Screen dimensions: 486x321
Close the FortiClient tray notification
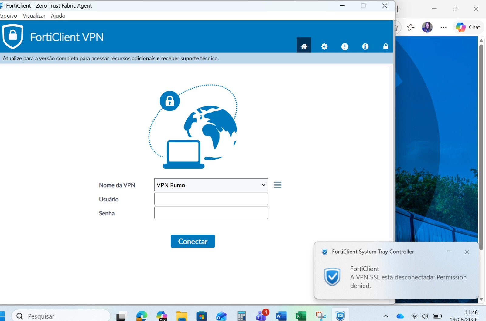(x=467, y=252)
